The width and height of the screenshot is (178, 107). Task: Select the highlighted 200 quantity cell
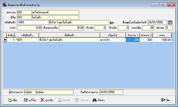133,40
